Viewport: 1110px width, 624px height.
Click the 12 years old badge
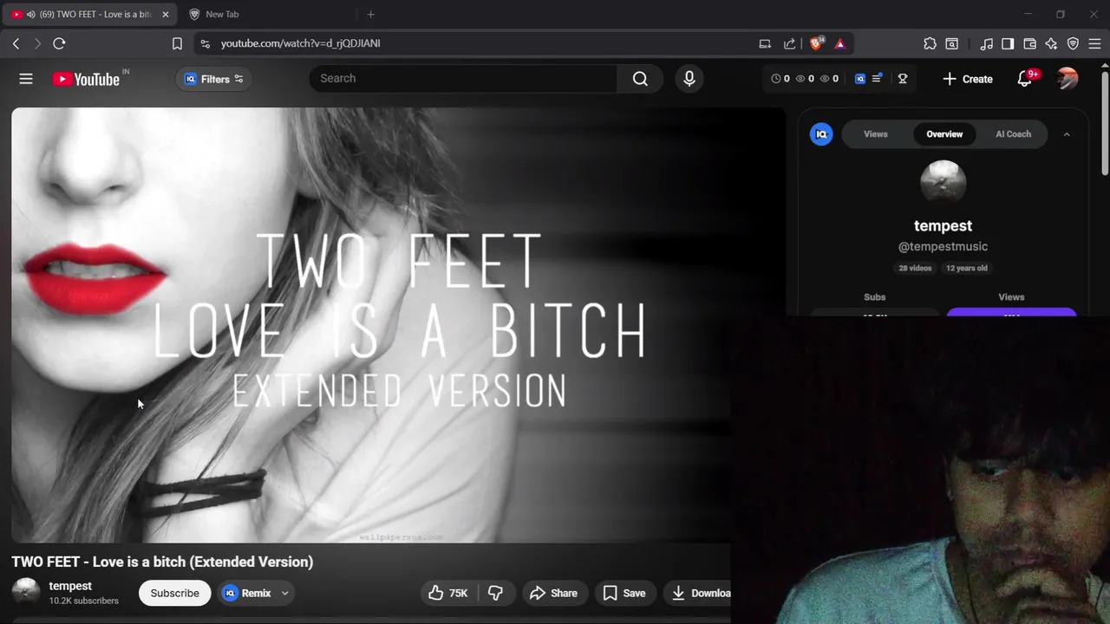pos(967,269)
